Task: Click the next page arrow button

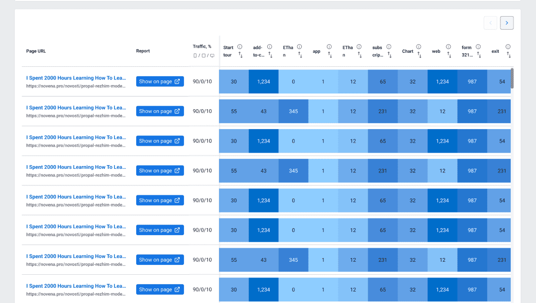Action: (506, 22)
